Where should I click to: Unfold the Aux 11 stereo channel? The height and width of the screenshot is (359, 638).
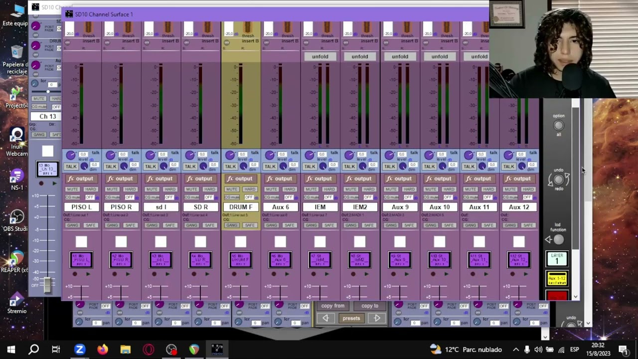pos(478,56)
